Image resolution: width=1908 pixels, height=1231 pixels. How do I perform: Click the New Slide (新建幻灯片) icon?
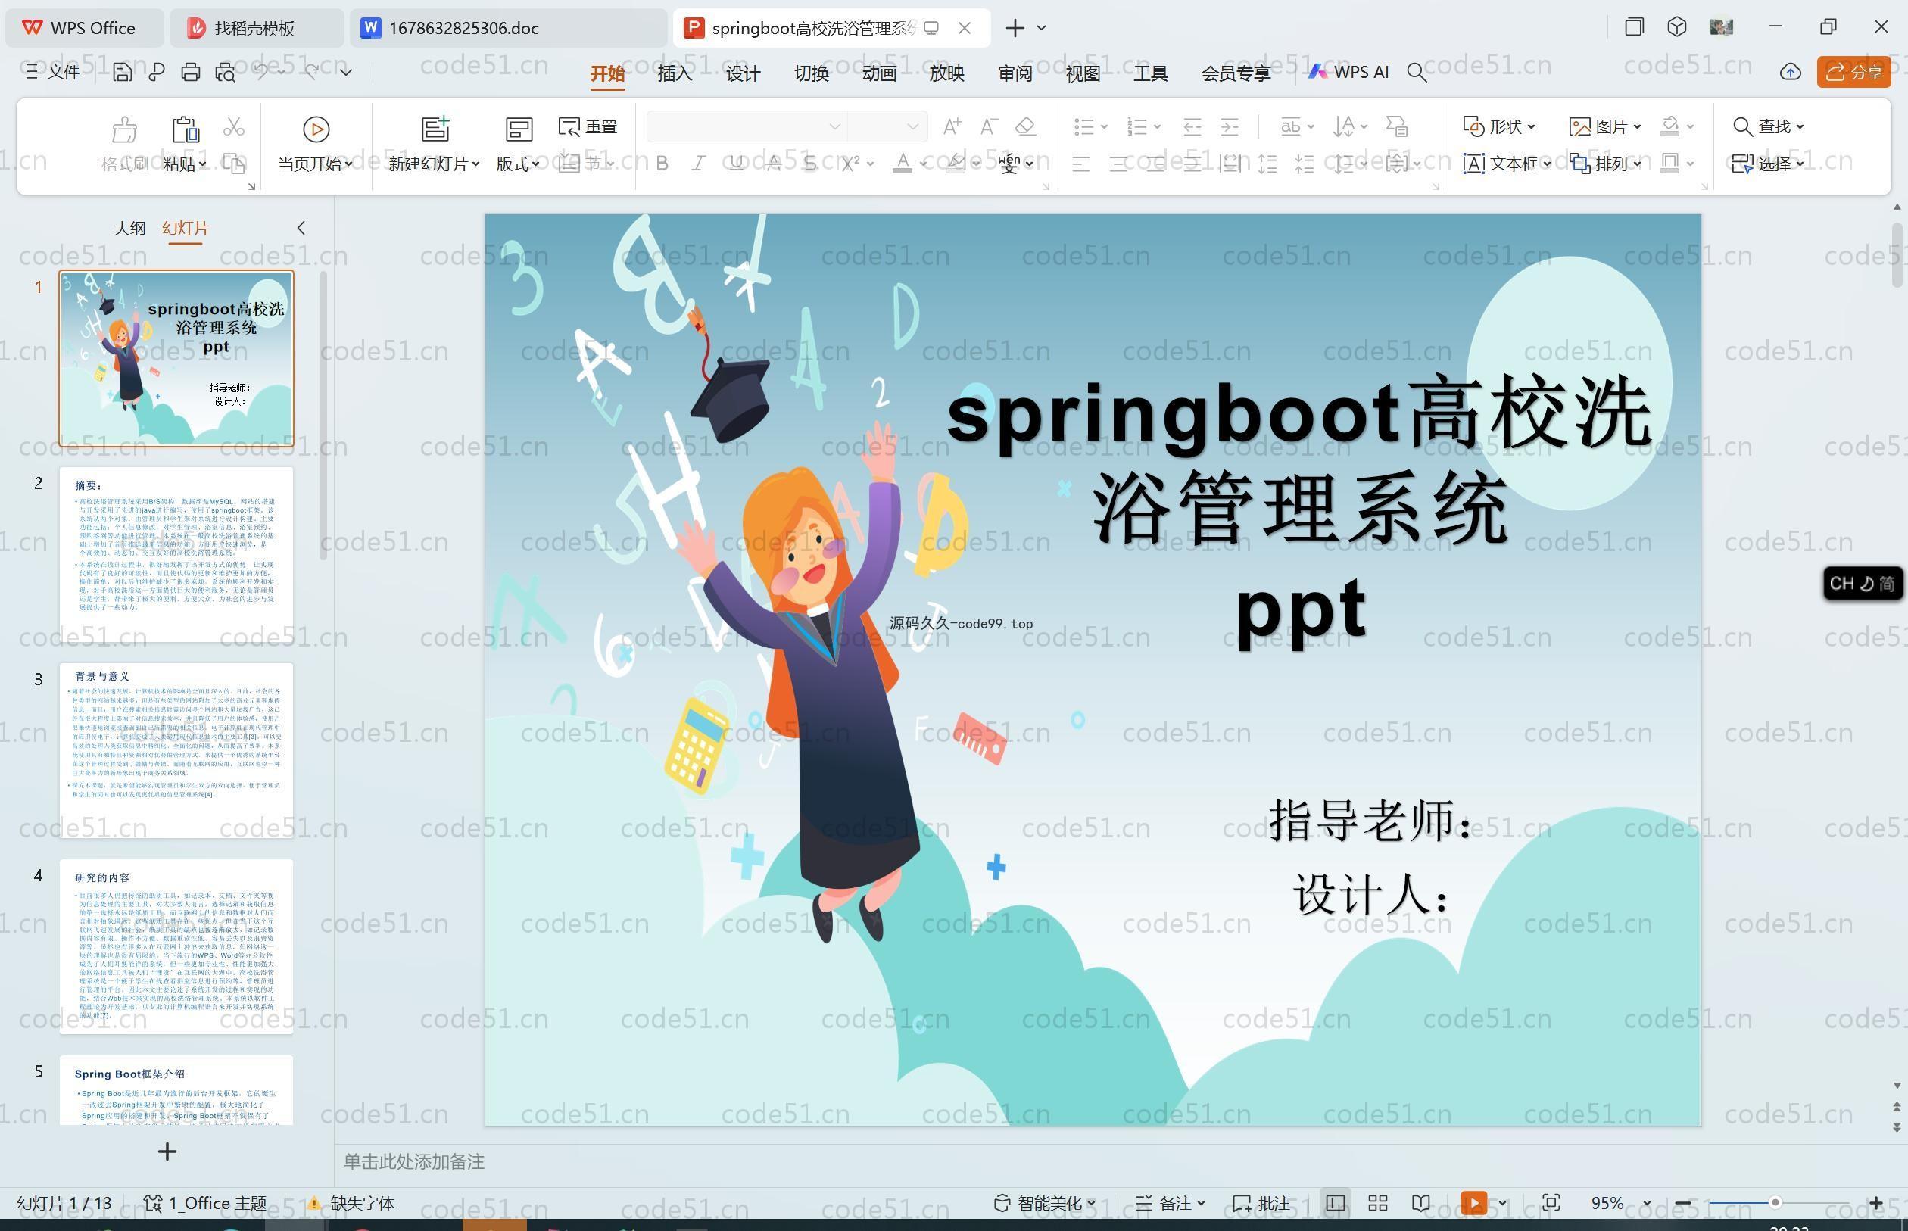tap(435, 129)
